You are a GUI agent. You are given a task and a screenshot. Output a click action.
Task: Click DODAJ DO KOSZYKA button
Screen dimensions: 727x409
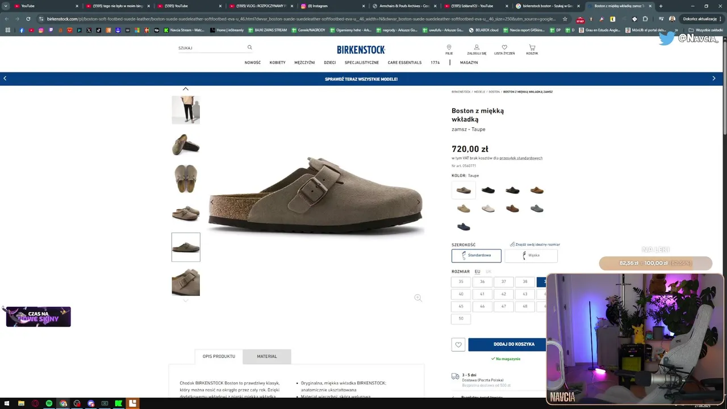pos(507,344)
